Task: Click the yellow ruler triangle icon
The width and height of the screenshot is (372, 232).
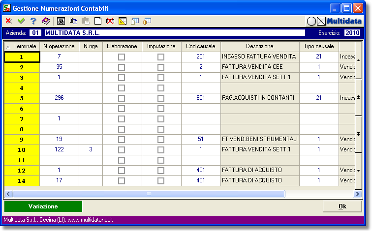Action: pos(123,21)
